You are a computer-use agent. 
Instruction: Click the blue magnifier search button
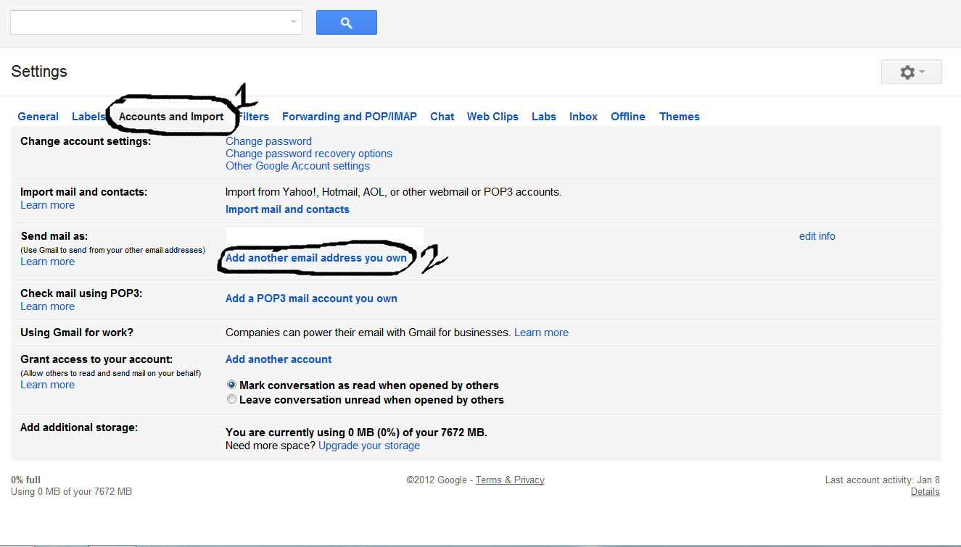pos(346,22)
